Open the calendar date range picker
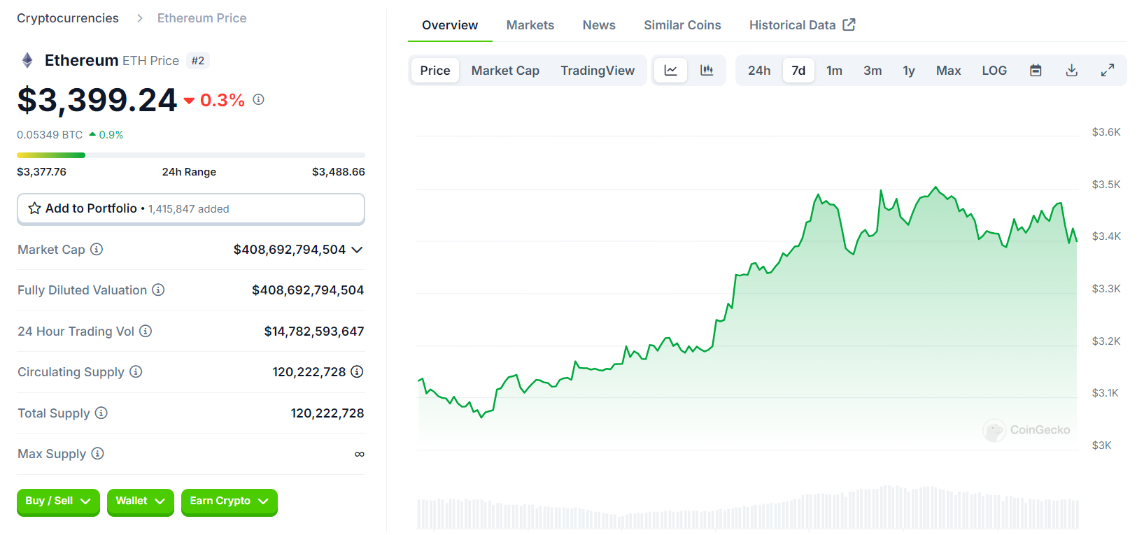This screenshot has width=1144, height=535. coord(1036,70)
